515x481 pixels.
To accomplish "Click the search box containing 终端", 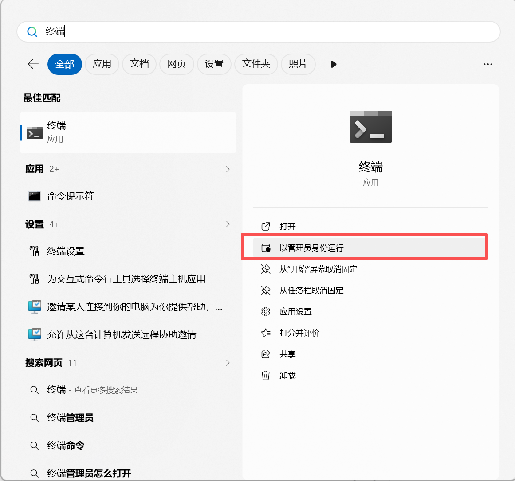I will pos(266,31).
